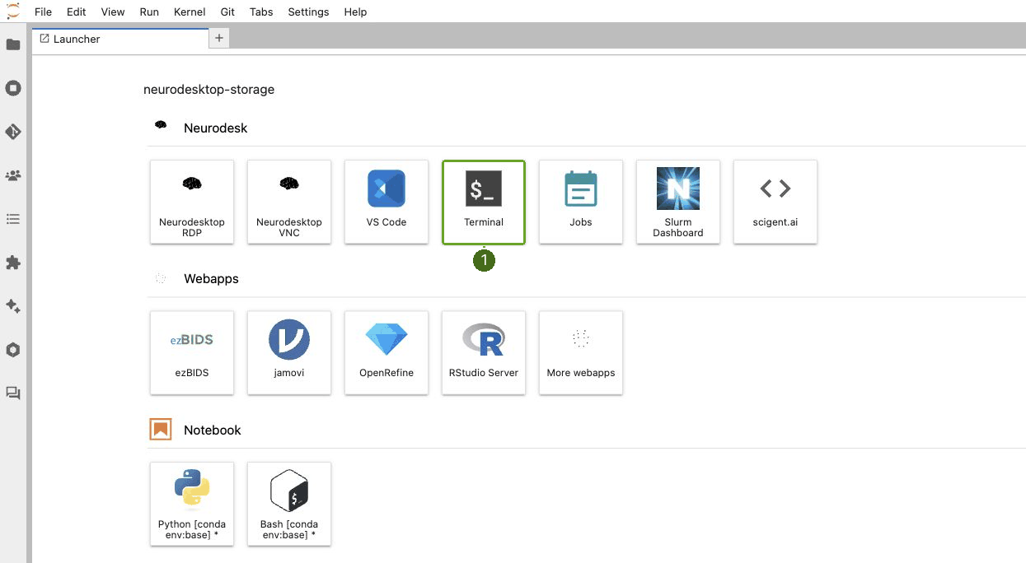Add a new launcher tab with plus
1026x563 pixels.
(219, 38)
